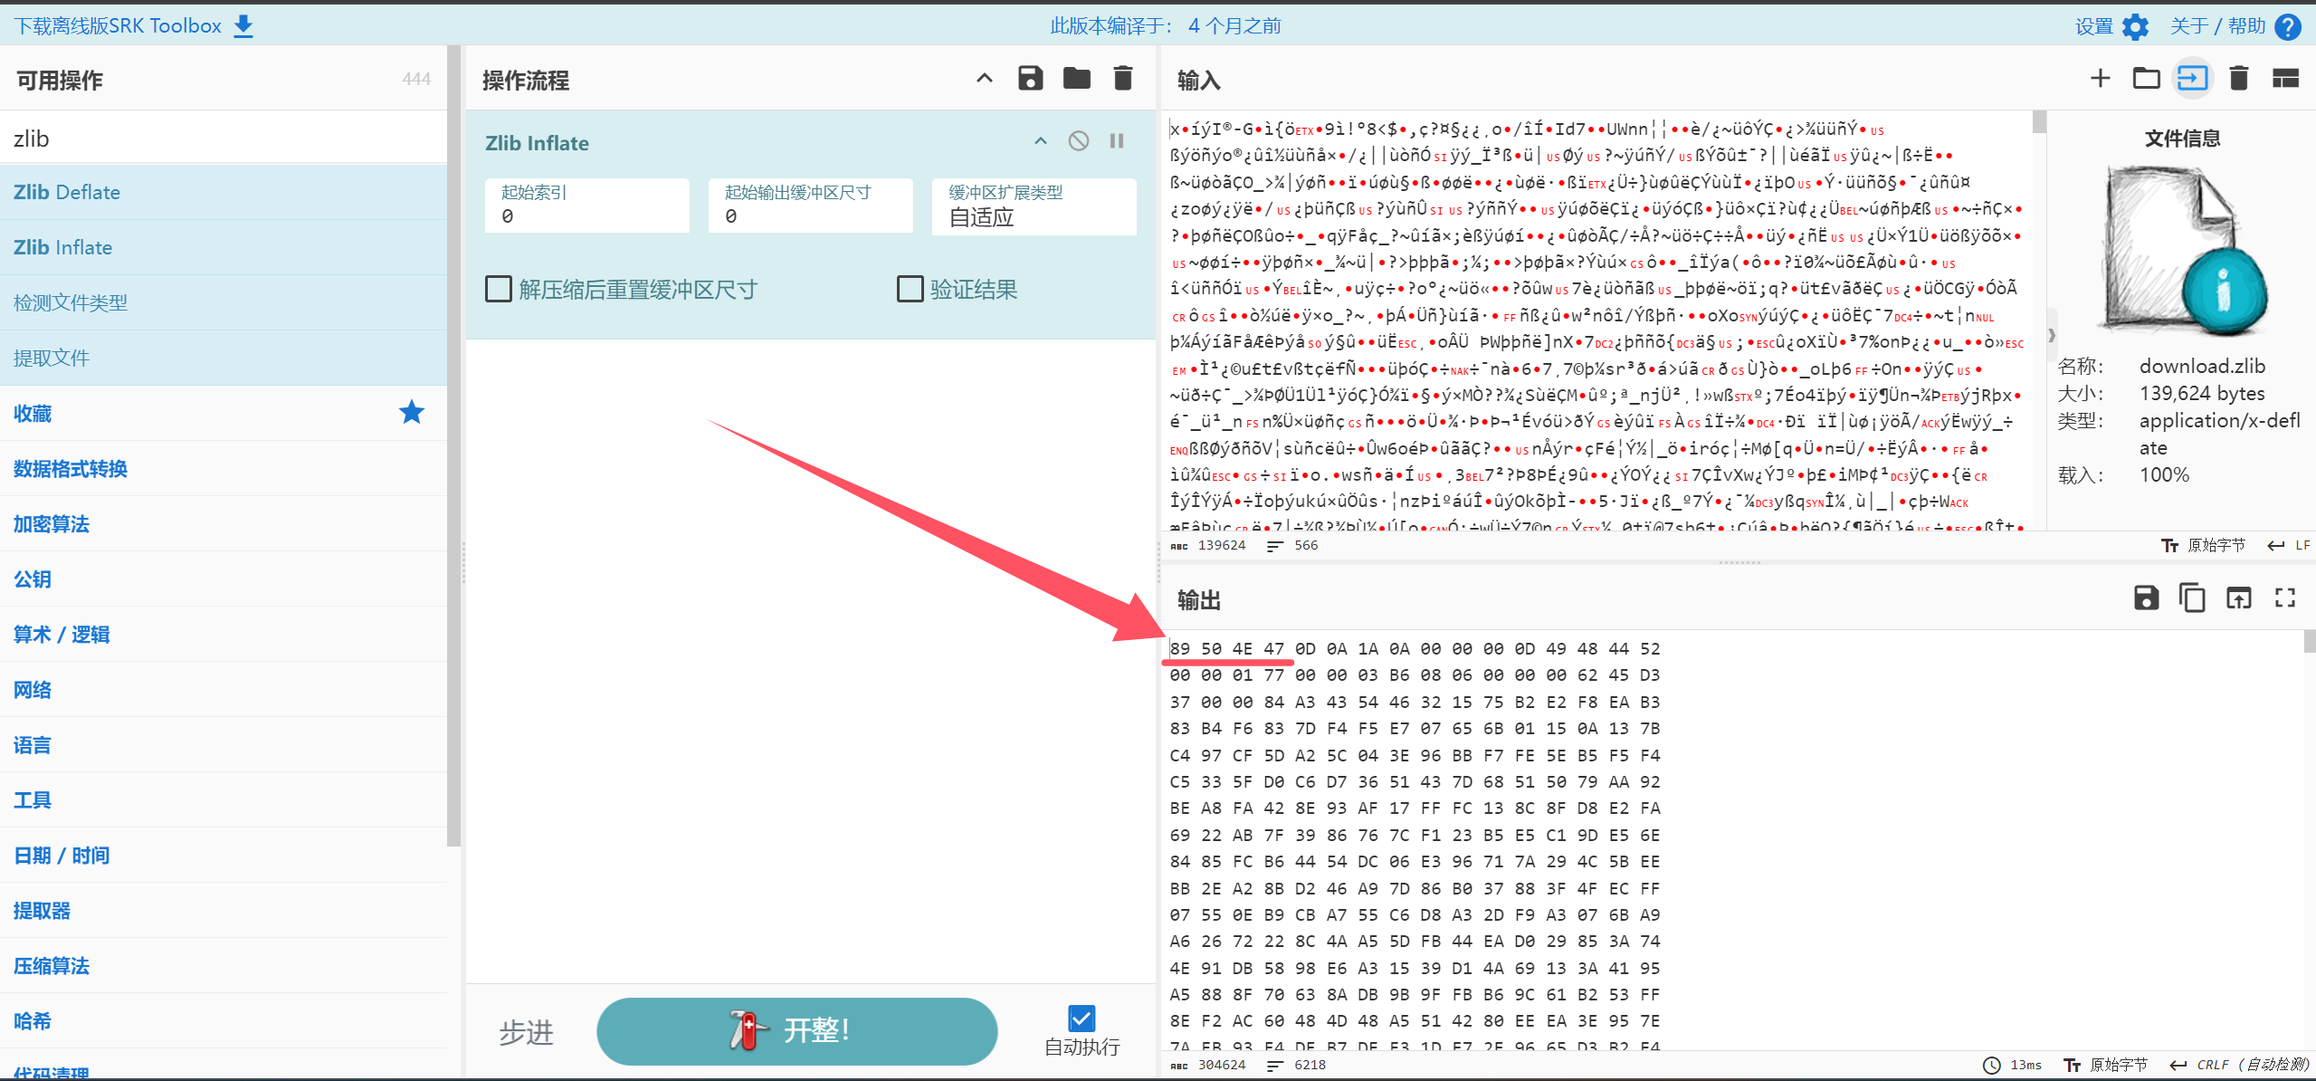This screenshot has width=2316, height=1081.
Task: Clear the recipe with the trash icon
Action: pyautogui.click(x=1122, y=79)
